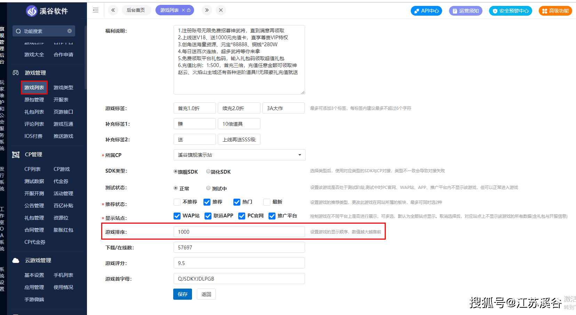Uncheck the PC官网 display site checkbox
The width and height of the screenshot is (576, 315).
coord(242,216)
